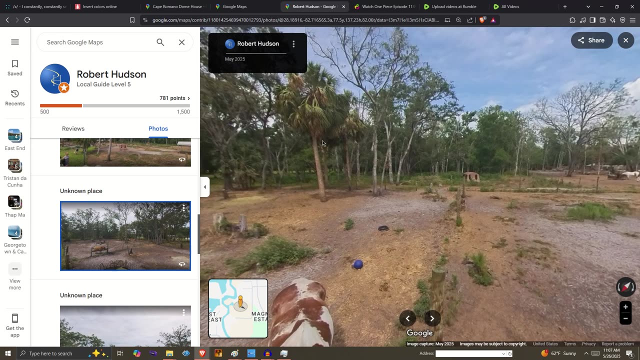The height and width of the screenshot is (360, 640).
Task: Open a new browser tab
Action: pyautogui.click(x=565, y=6)
